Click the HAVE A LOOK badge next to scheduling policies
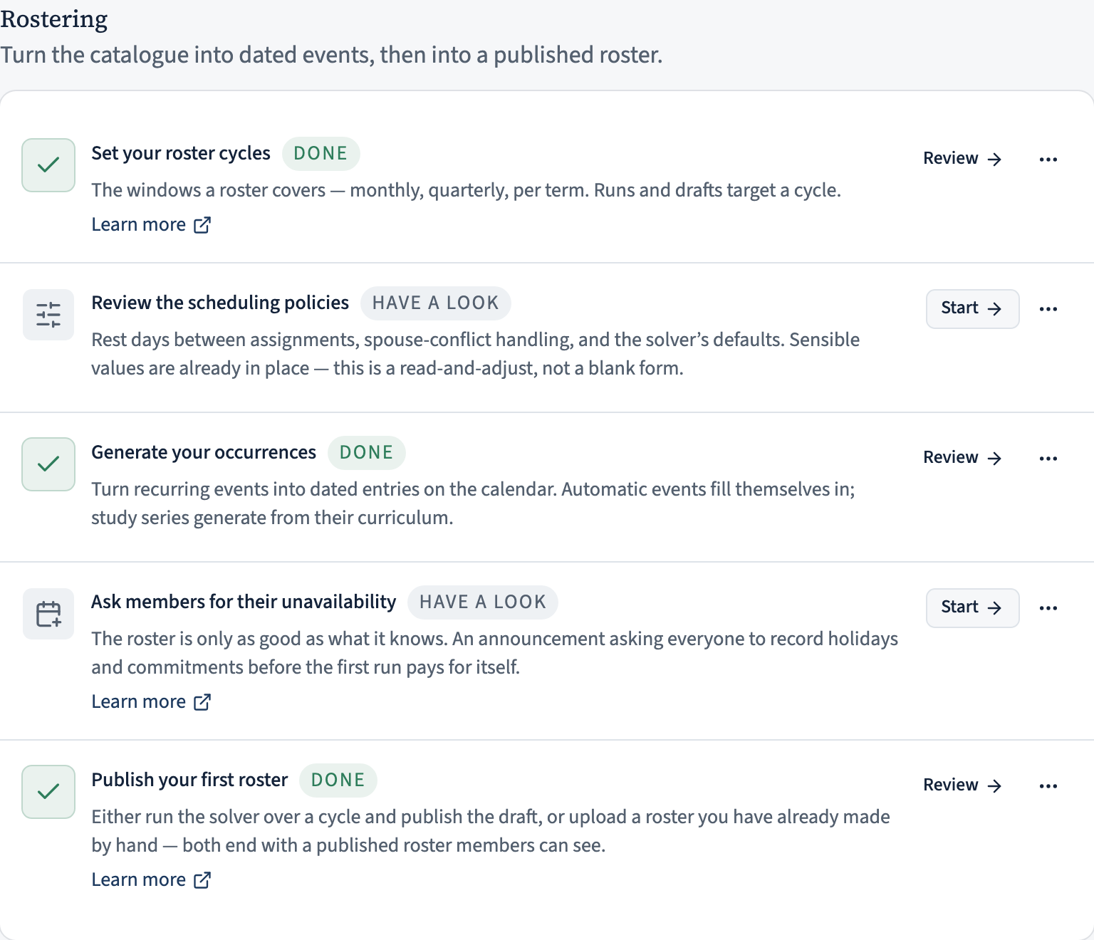 coord(435,303)
